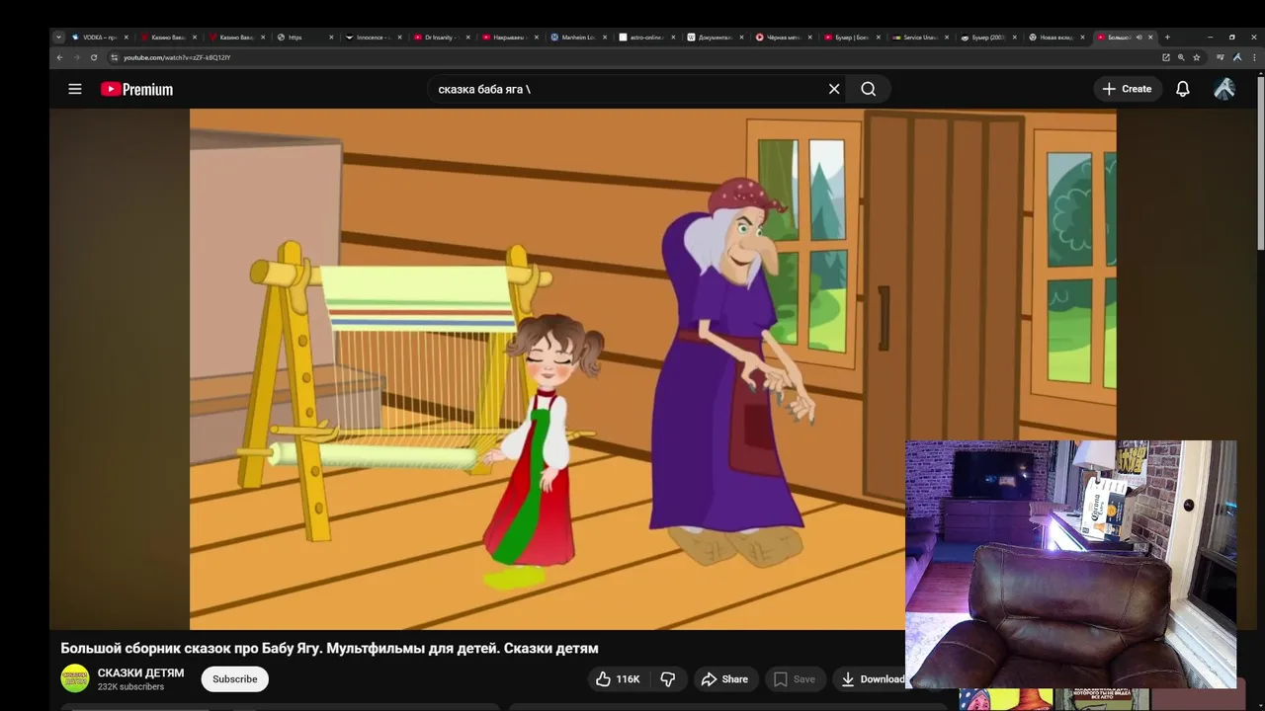This screenshot has height=711, width=1265.
Task: Open the zoom magnifier in address bar
Action: [1181, 57]
